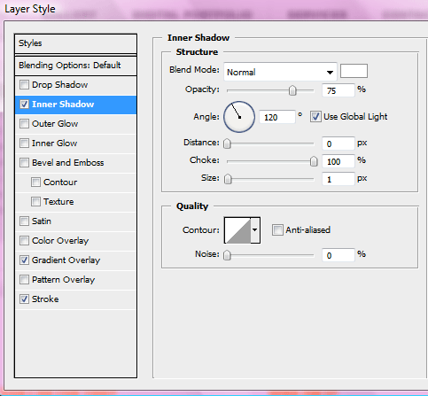The height and width of the screenshot is (396, 428).
Task: Uncheck the Stroke checkbox
Action: click(24, 299)
